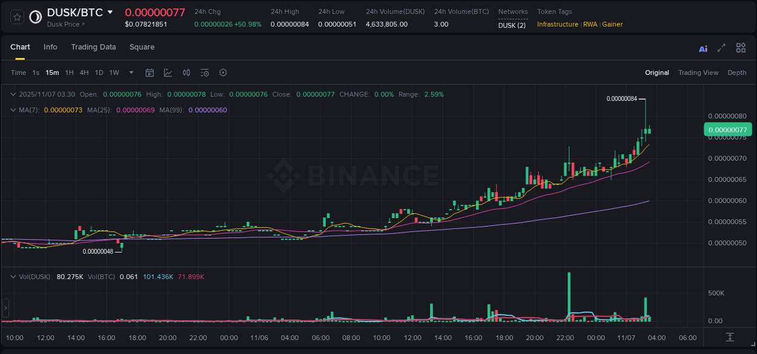Switch to the Trading Data tab
This screenshot has width=757, height=354.
[93, 47]
